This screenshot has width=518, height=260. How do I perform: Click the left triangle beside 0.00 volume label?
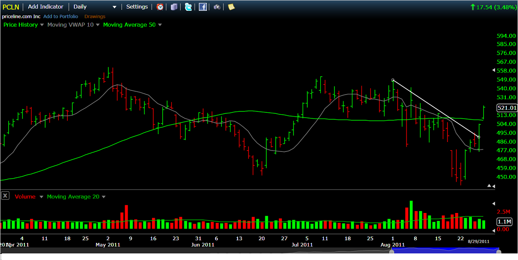click(x=494, y=231)
